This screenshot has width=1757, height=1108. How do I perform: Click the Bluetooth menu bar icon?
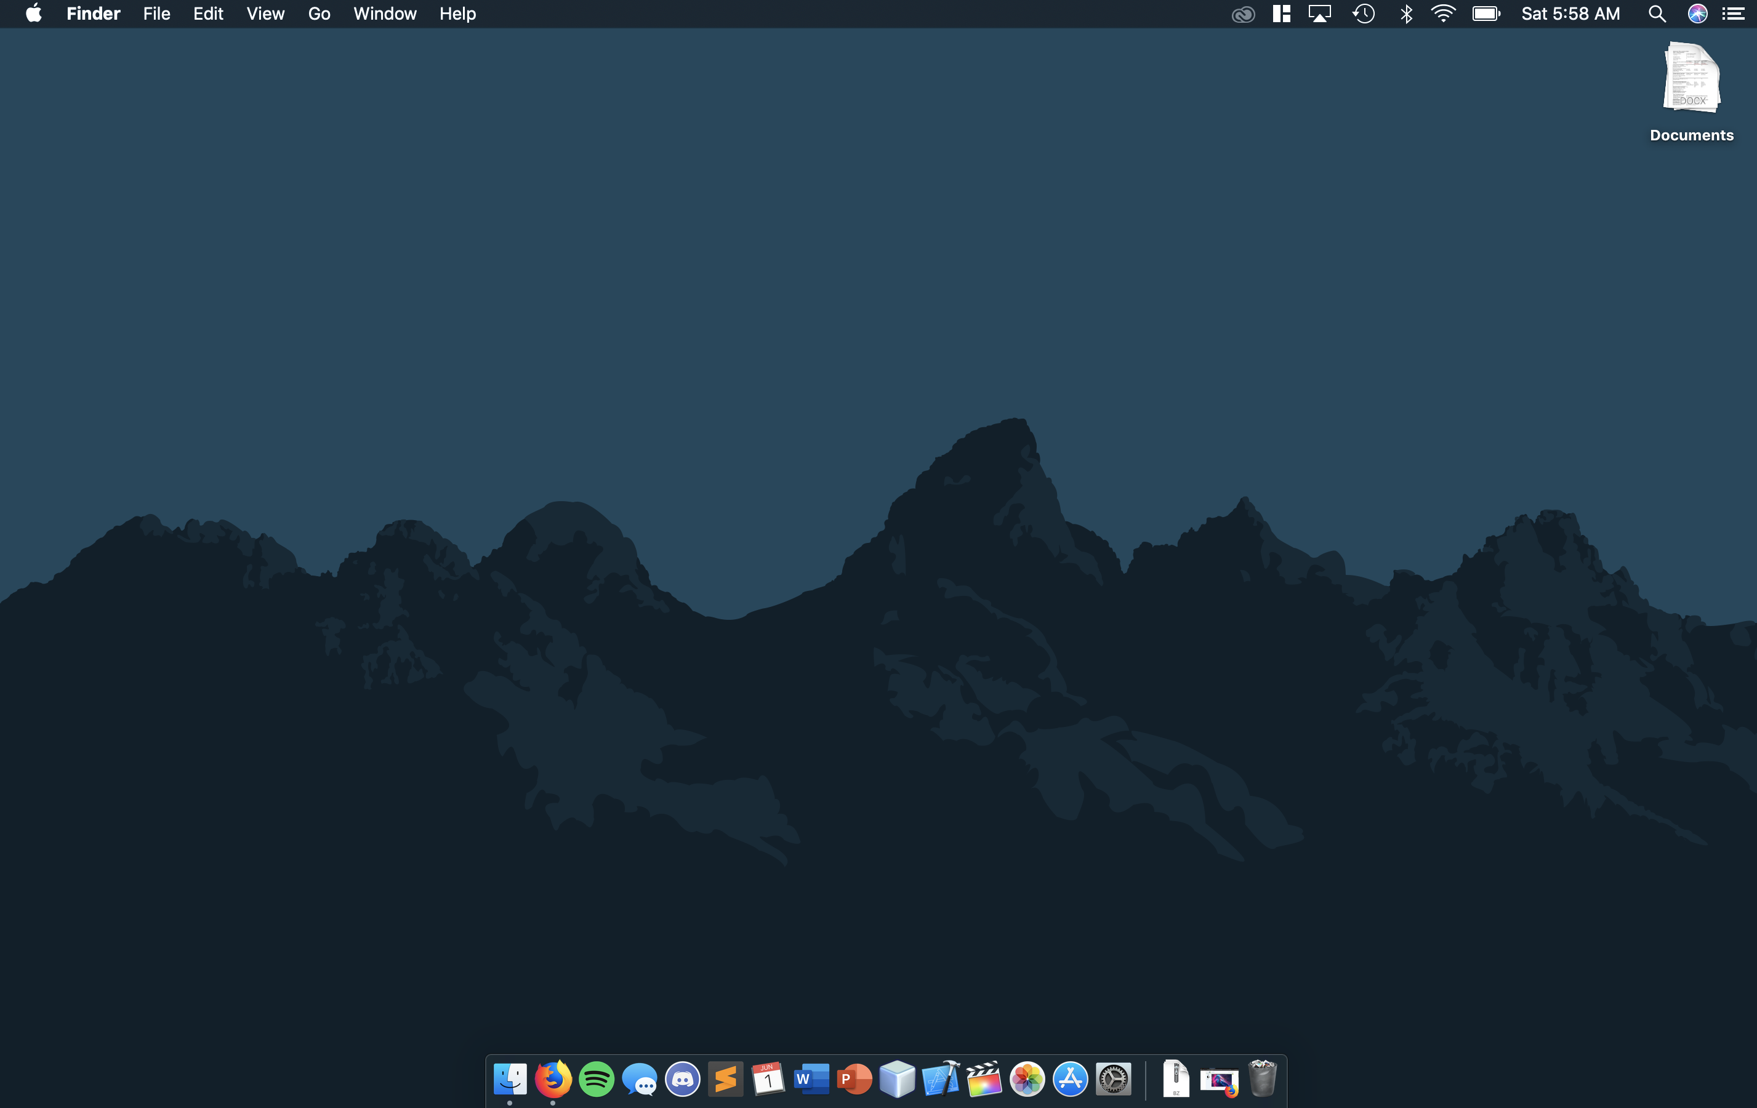coord(1406,14)
